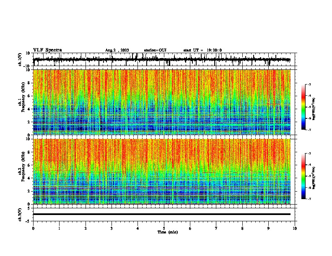Click the "station=OUI" header text
Viewport: 332px width, 256px height.
[155, 50]
